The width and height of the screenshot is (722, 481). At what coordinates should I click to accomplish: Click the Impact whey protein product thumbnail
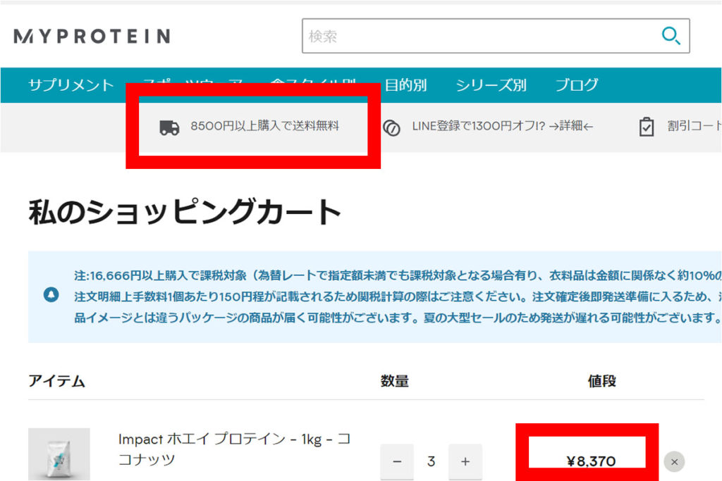[59, 454]
